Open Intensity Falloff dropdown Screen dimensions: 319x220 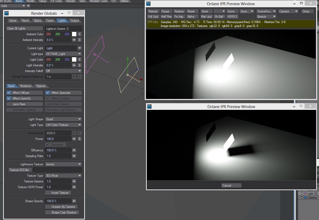coord(63,71)
